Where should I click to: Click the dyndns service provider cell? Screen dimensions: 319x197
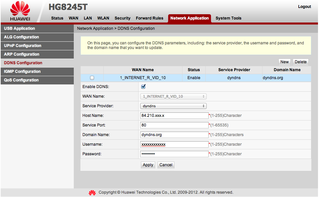pyautogui.click(x=234, y=78)
